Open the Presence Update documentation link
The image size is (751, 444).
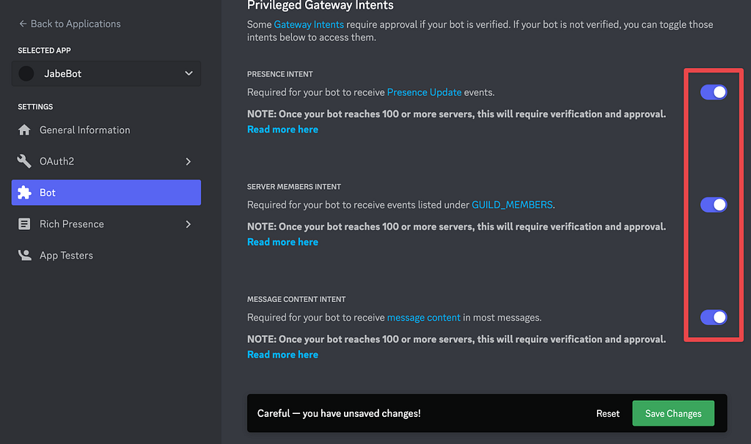click(x=424, y=92)
